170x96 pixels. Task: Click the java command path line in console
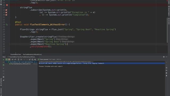coord(66,62)
